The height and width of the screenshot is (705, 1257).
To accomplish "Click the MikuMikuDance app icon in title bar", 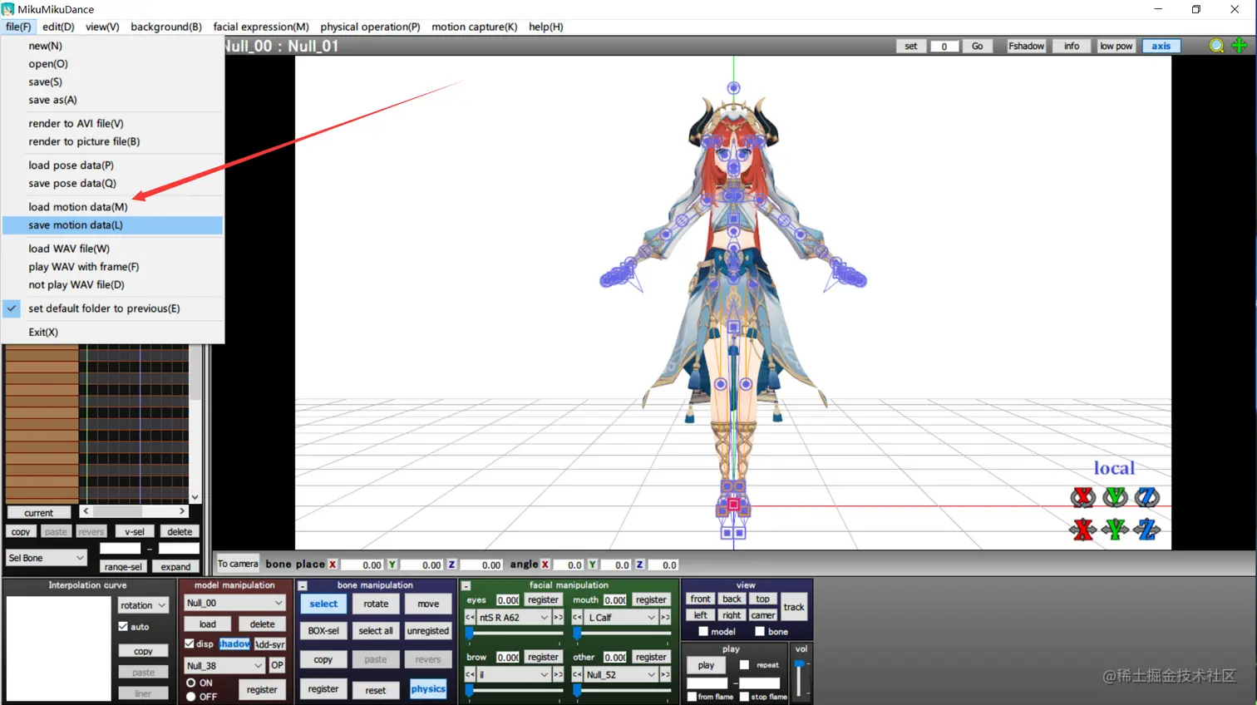I will point(8,9).
